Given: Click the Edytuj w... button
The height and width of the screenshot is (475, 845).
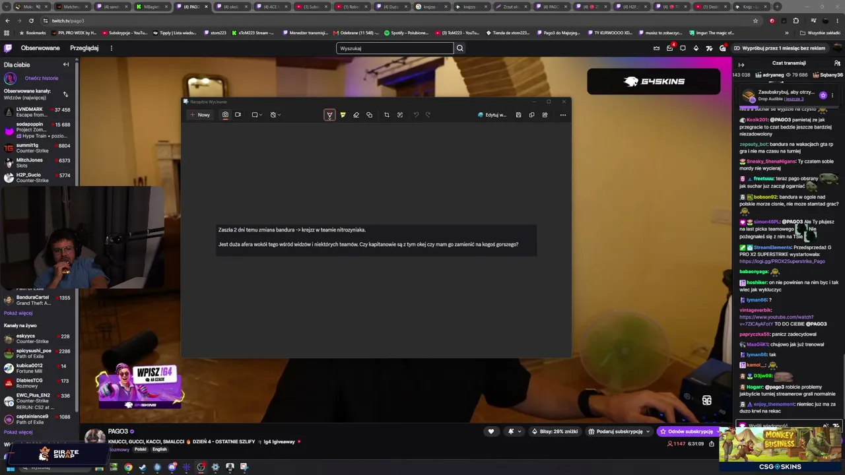Looking at the screenshot, I should click(492, 115).
